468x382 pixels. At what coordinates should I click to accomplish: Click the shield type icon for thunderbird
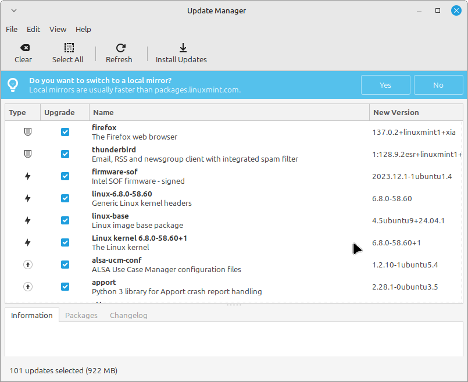(28, 154)
